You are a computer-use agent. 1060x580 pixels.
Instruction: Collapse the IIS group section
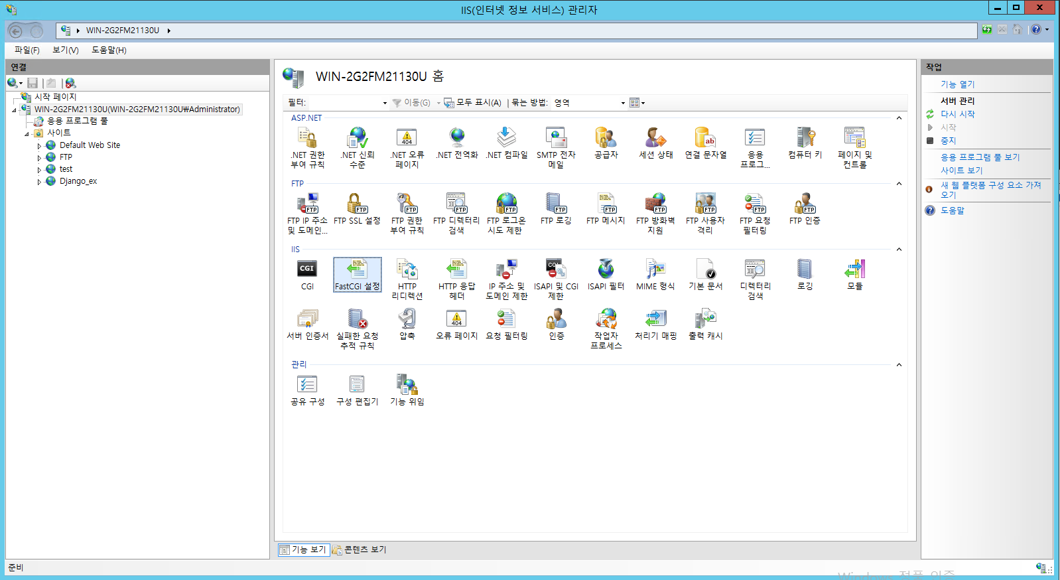[899, 250]
